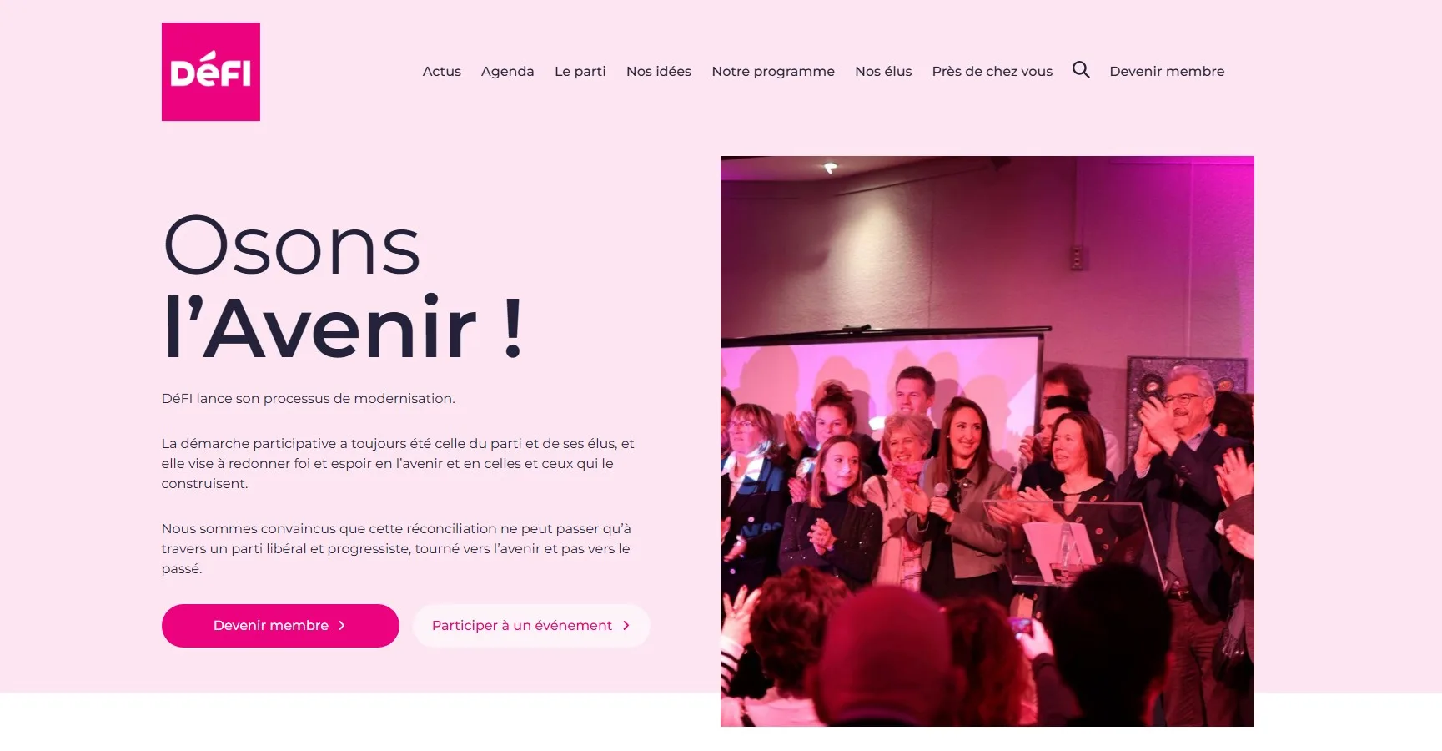Click Participer à un événement button
This screenshot has height=751, width=1442.
pyautogui.click(x=531, y=626)
